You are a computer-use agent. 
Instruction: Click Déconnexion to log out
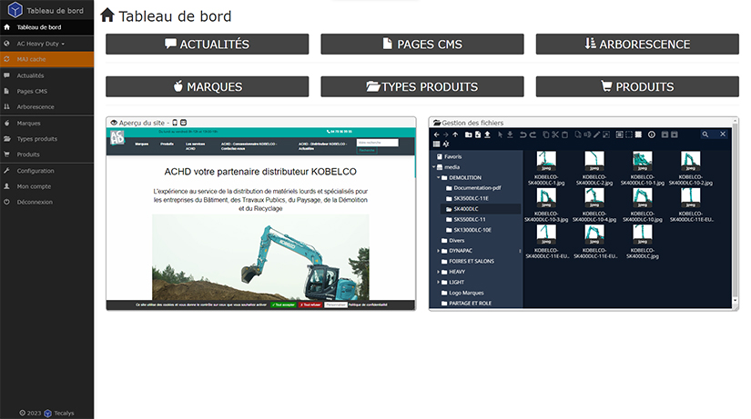tap(47, 203)
